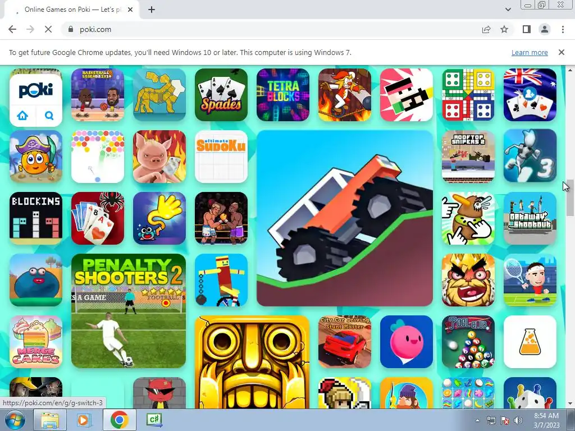Open the Pool Club billiards game
Screen dimensions: 575x431
pyautogui.click(x=468, y=342)
